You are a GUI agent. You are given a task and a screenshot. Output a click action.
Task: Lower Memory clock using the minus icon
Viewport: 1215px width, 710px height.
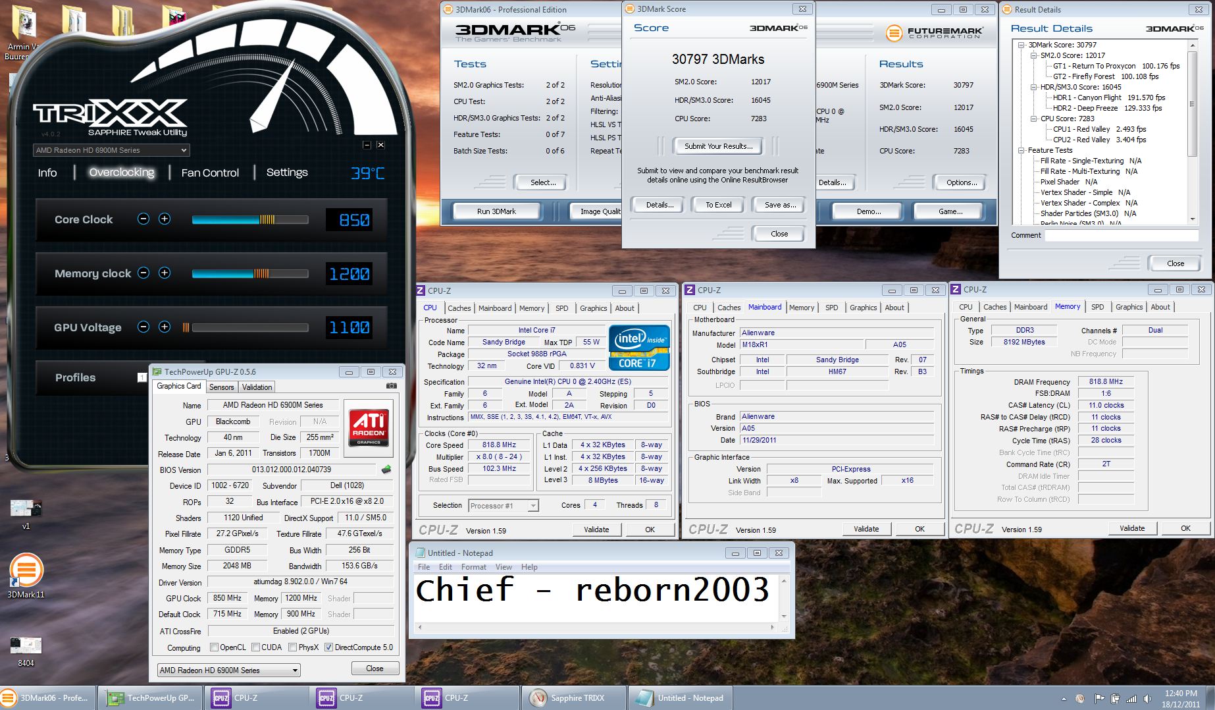click(143, 273)
